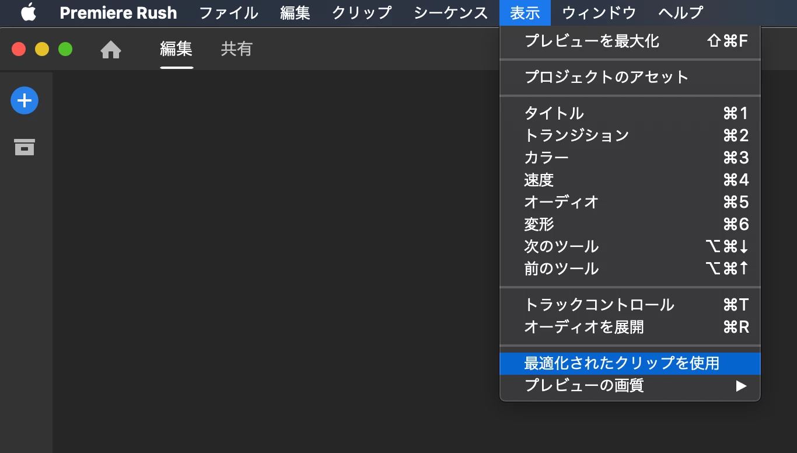The width and height of the screenshot is (797, 453).
Task: Open the ファイル menu
Action: (229, 13)
